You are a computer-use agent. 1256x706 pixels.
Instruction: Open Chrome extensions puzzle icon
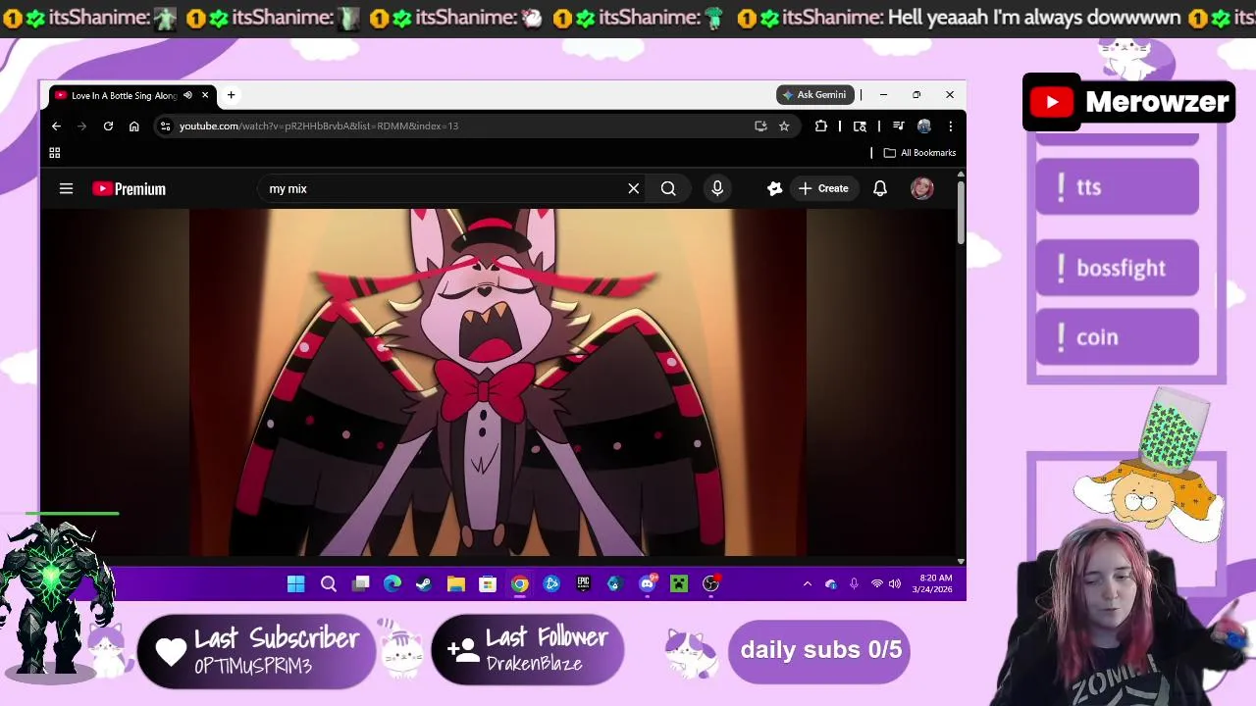pyautogui.click(x=820, y=126)
